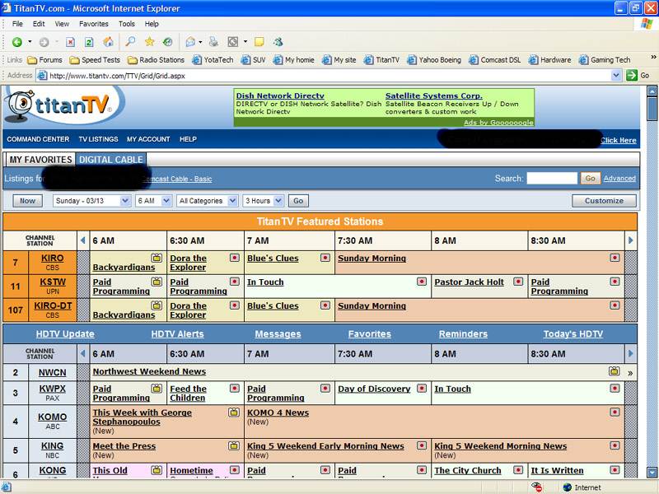Open the Address bar history dropdown arrow

615,76
